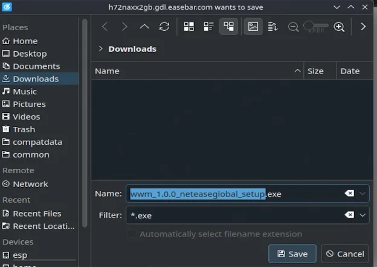This screenshot has width=377, height=268.
Task: Clear the Name field text
Action: coord(349,194)
